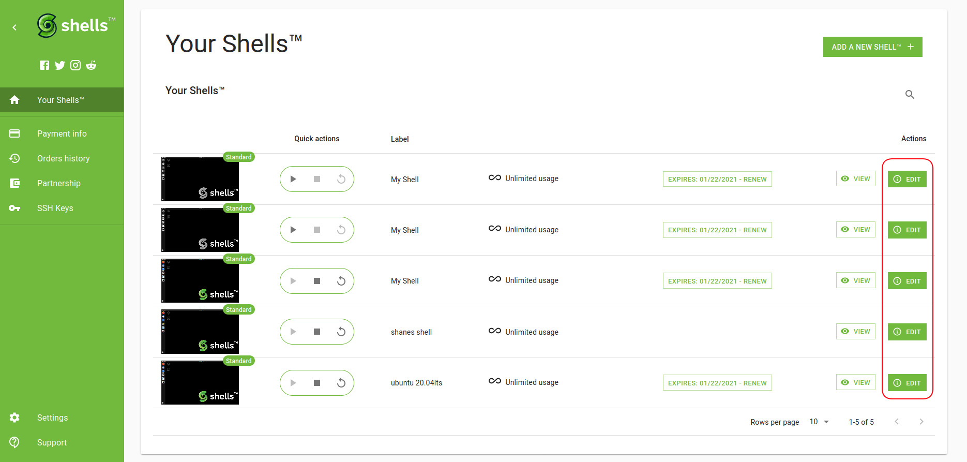Viewport: 967px width, 462px height.
Task: Click the Instagram icon in sidebar
Action: (75, 65)
